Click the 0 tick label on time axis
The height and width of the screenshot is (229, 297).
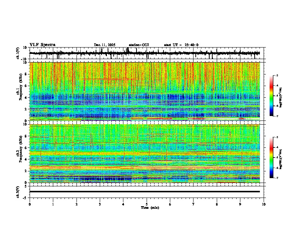[x=30, y=204]
